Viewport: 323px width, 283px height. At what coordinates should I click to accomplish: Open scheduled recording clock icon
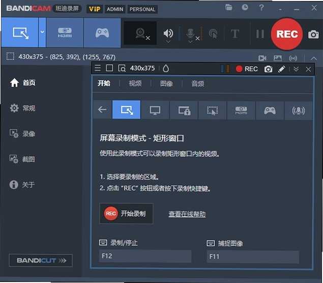pyautogui.click(x=245, y=8)
